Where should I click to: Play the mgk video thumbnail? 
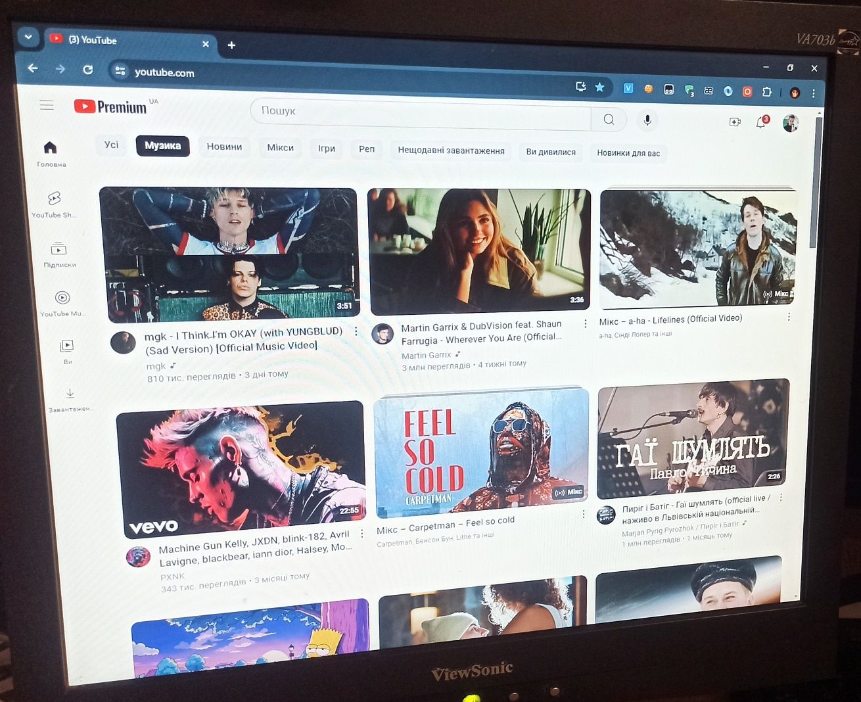tap(230, 254)
